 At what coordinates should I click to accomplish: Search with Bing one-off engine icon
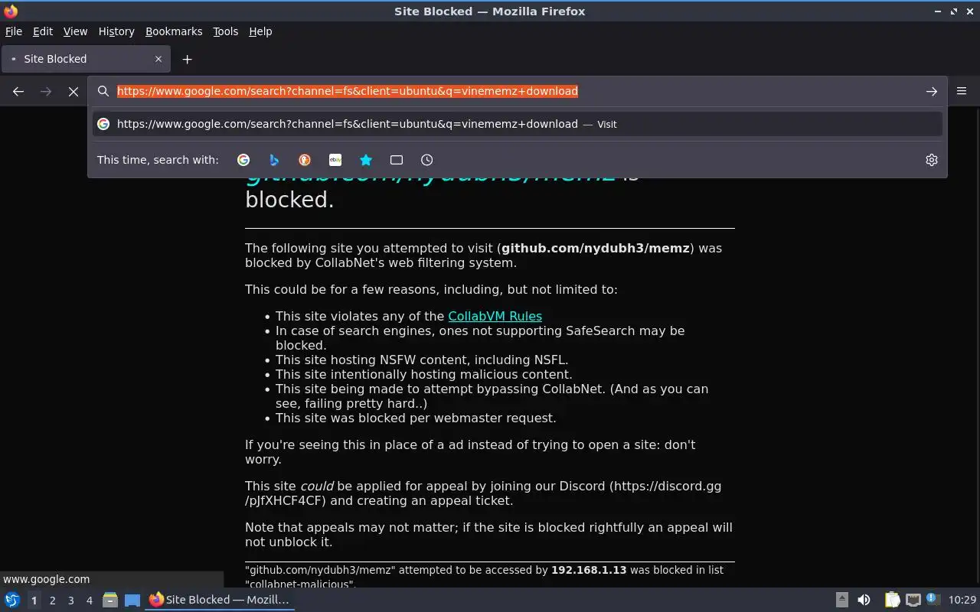click(274, 160)
